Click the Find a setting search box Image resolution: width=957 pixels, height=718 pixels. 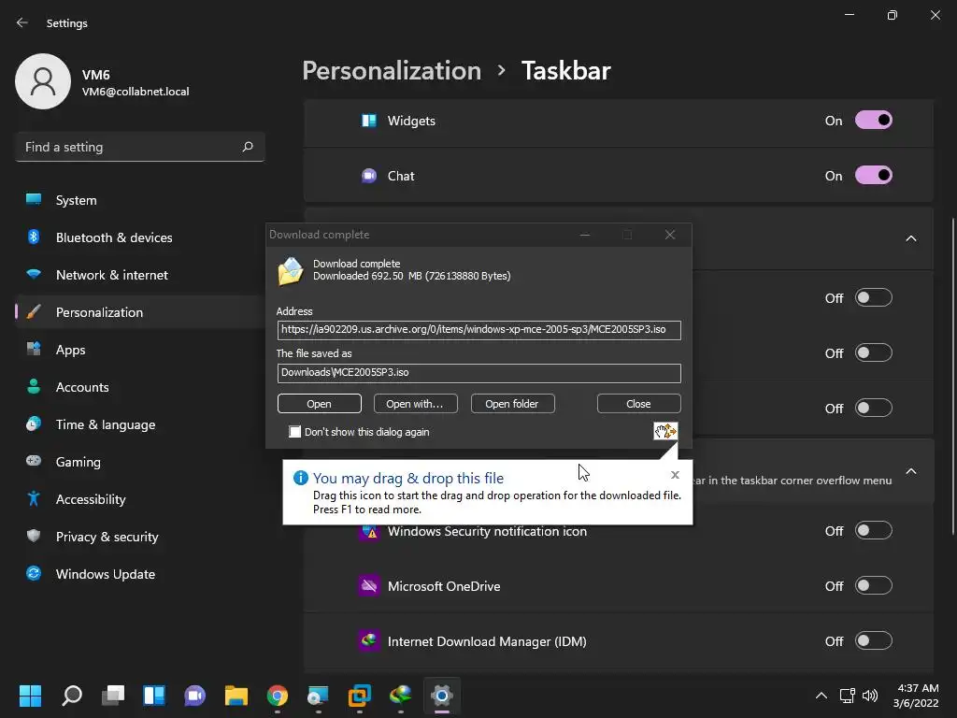(x=140, y=147)
